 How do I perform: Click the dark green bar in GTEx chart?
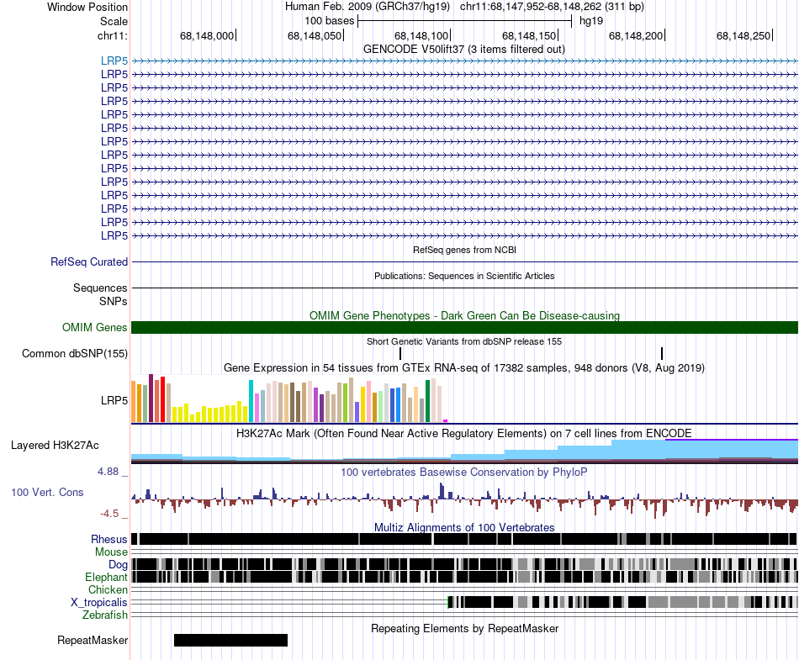pos(428,401)
